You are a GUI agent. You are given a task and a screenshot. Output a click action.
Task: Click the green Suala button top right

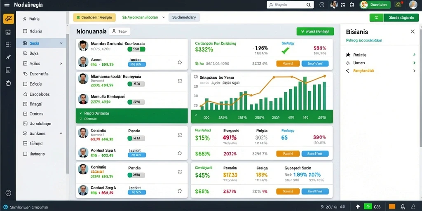tap(401, 18)
